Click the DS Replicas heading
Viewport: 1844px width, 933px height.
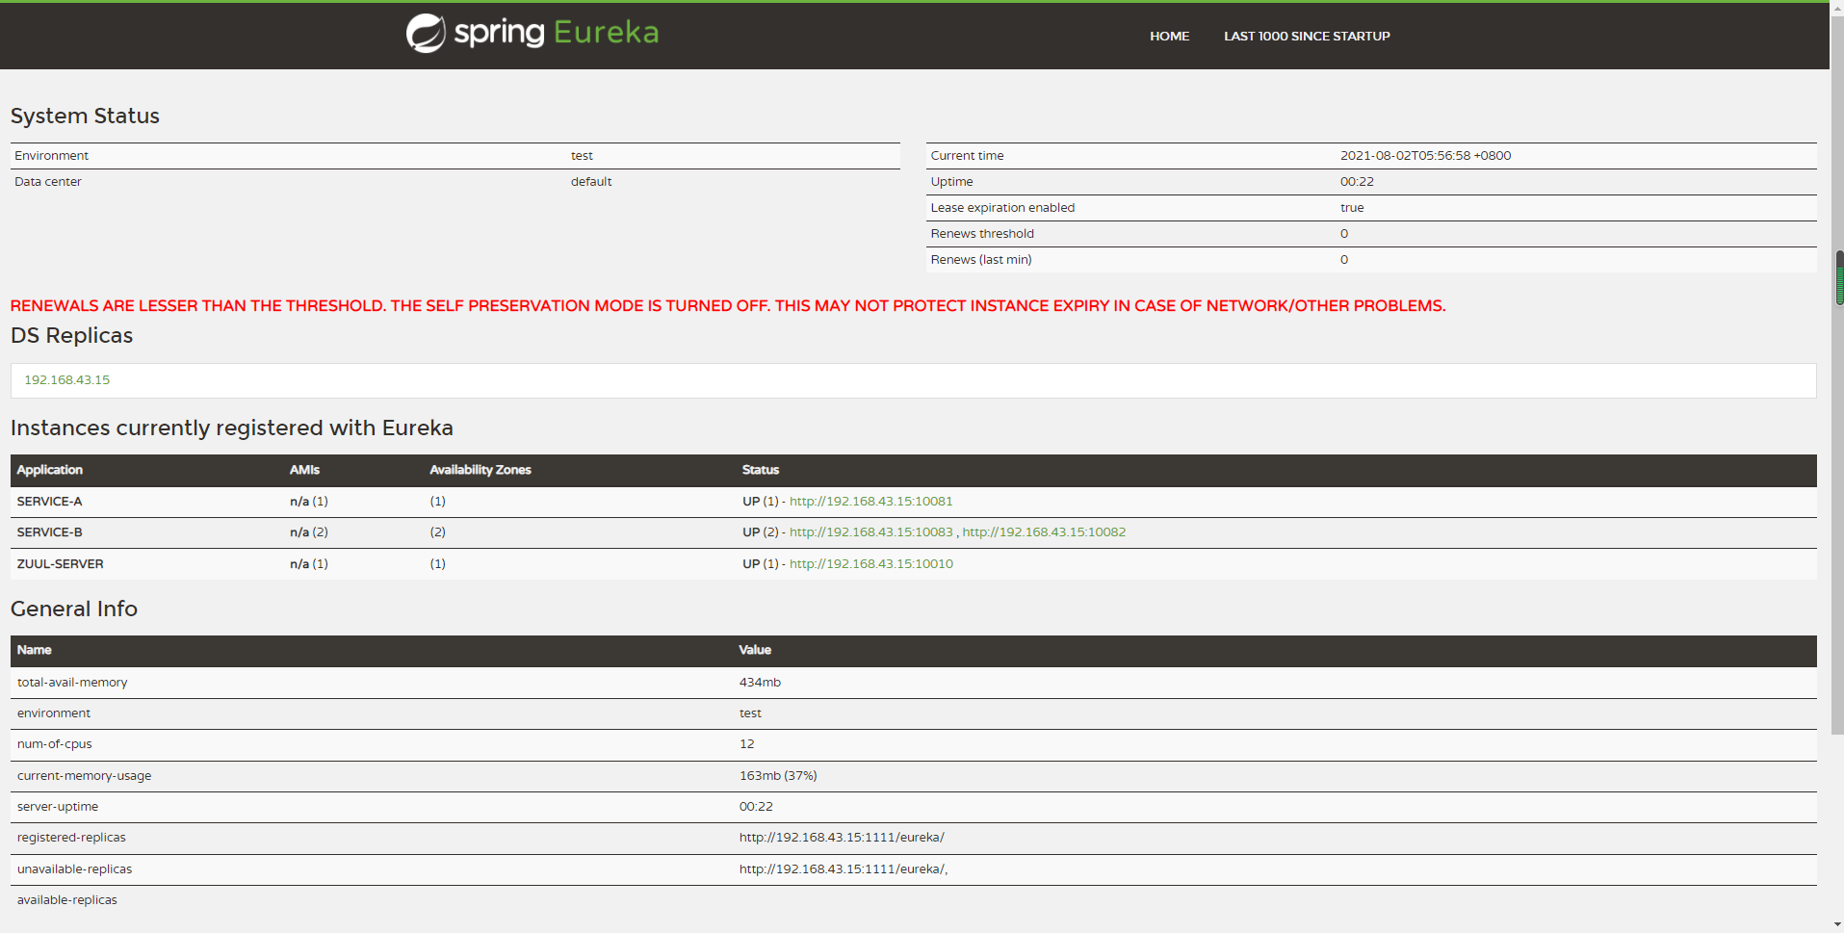72,336
